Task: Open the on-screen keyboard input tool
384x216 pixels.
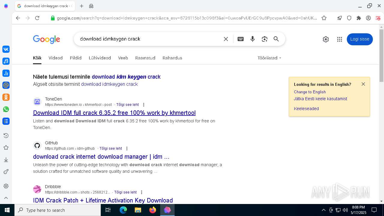Action: [241, 39]
